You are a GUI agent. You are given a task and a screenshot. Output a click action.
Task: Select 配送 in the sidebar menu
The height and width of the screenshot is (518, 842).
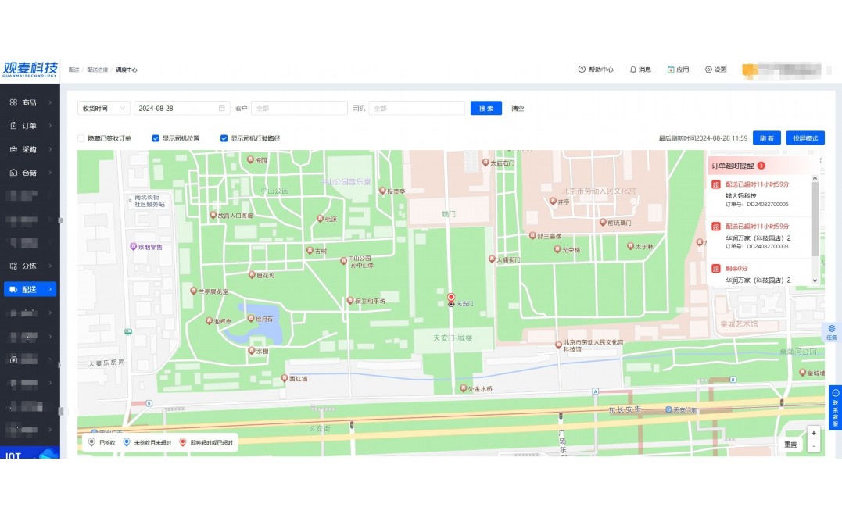pyautogui.click(x=30, y=289)
